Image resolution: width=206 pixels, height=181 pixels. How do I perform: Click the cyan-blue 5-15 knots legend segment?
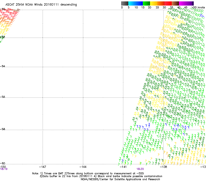(x=136, y=3)
